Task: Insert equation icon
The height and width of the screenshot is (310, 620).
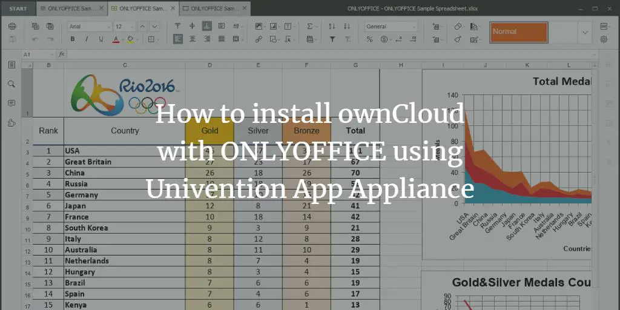Action: click(x=289, y=39)
